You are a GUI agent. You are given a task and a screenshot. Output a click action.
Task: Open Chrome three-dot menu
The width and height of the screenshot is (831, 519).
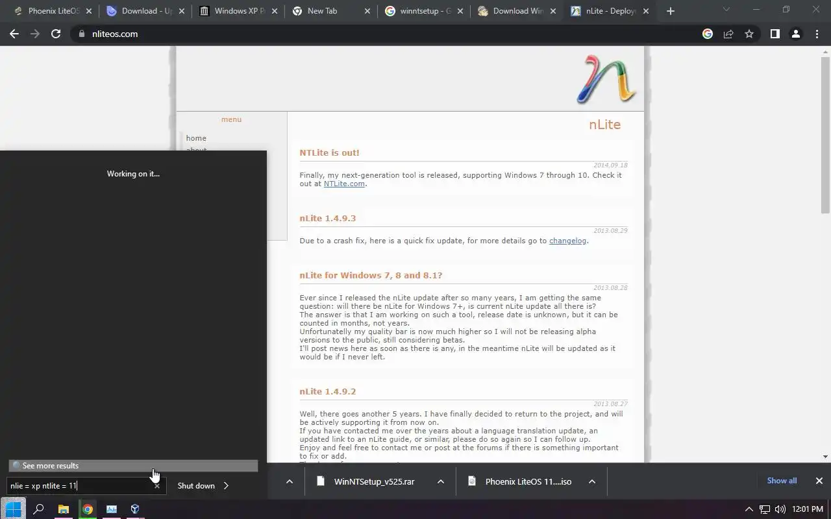click(x=817, y=34)
